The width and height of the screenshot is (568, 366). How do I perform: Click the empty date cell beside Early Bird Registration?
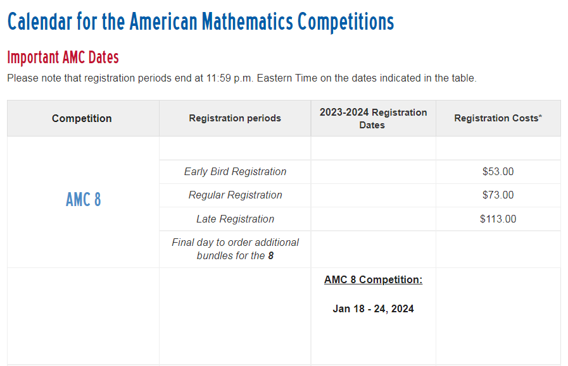[x=374, y=172]
